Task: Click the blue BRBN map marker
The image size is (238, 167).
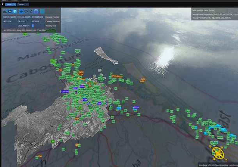Action: pos(137,107)
